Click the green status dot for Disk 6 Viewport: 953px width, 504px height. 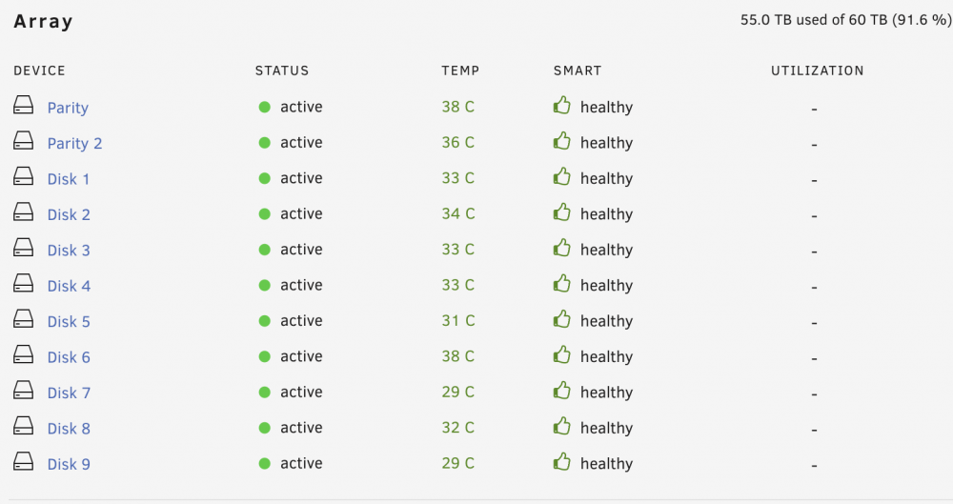coord(264,357)
